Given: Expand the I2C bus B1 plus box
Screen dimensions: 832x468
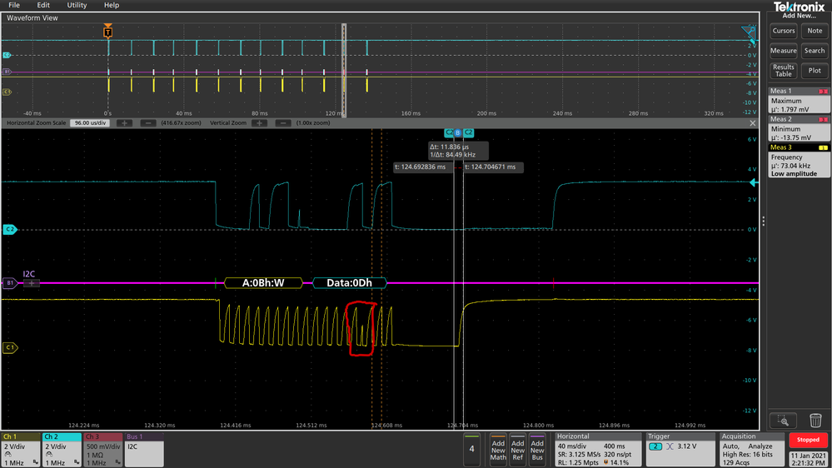Looking at the screenshot, I should (32, 283).
